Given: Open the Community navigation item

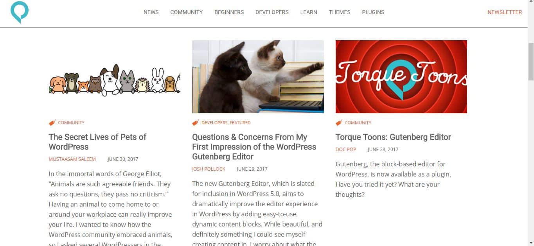Looking at the screenshot, I should point(186,12).
